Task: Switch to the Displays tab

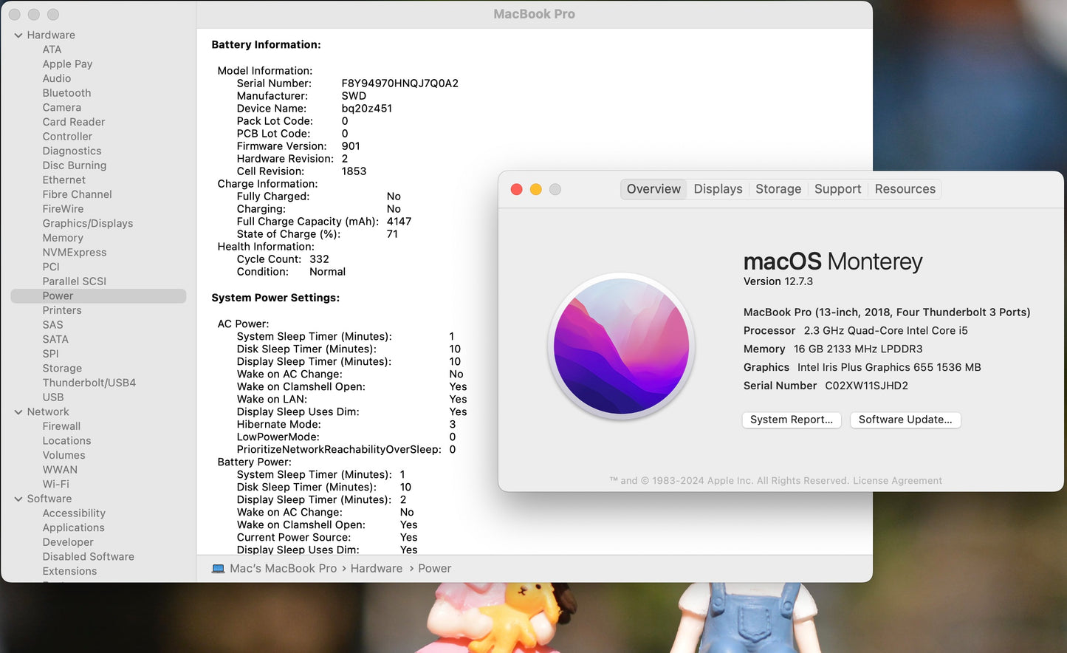Action: click(x=718, y=189)
